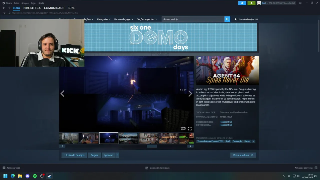
Task: Open the Replicant D6 distributor link
Action: pos(226,125)
